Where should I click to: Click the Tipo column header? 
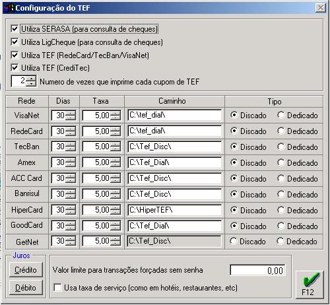pyautogui.click(x=275, y=102)
